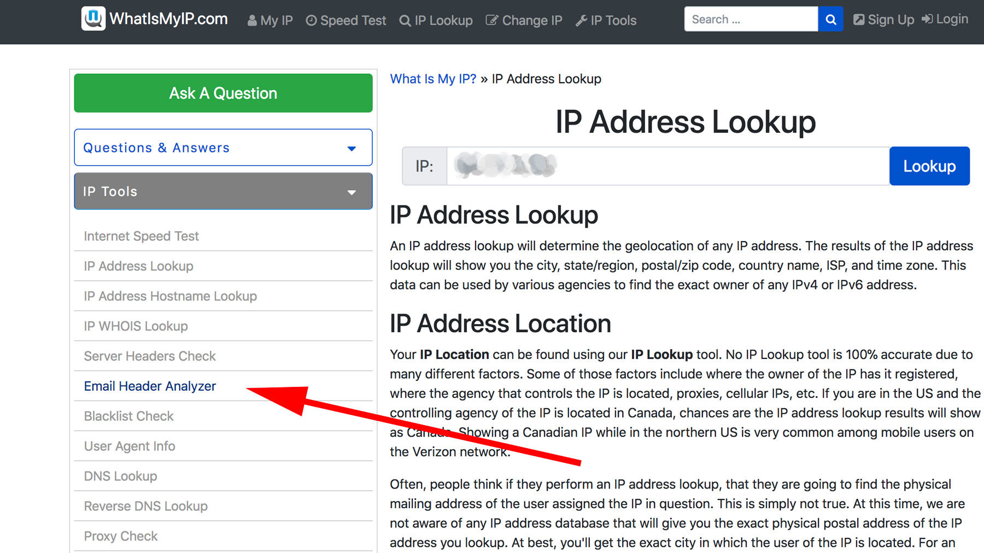Follow the What Is My IP? breadcrumb link
This screenshot has height=553, width=984.
(433, 79)
